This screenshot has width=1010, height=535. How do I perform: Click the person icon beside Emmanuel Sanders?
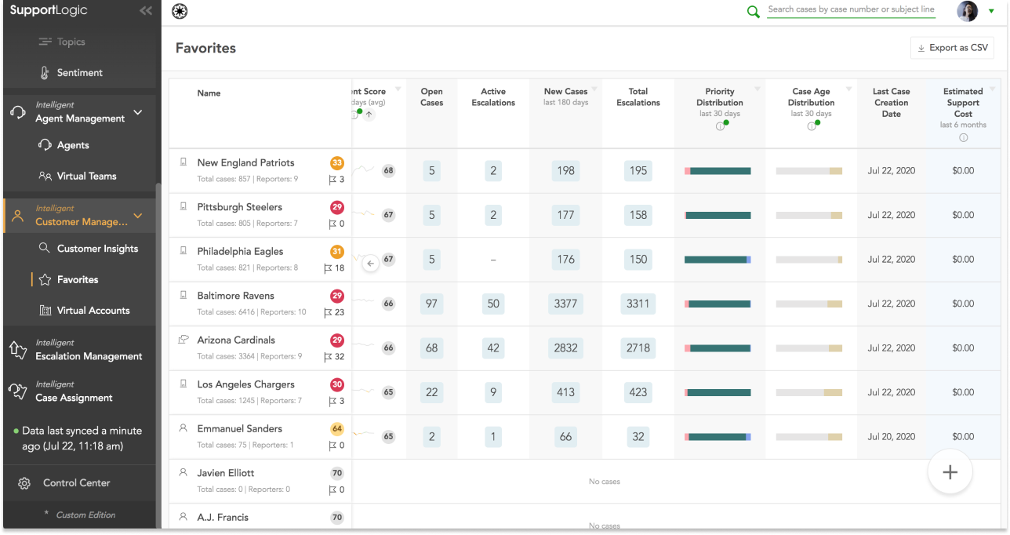(183, 428)
